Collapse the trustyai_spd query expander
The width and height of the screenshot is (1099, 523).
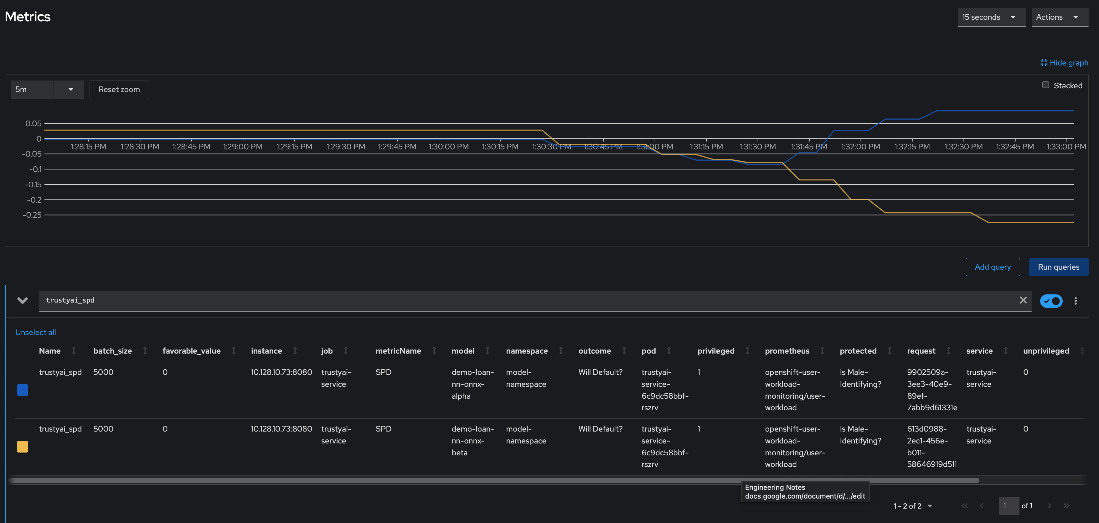23,301
